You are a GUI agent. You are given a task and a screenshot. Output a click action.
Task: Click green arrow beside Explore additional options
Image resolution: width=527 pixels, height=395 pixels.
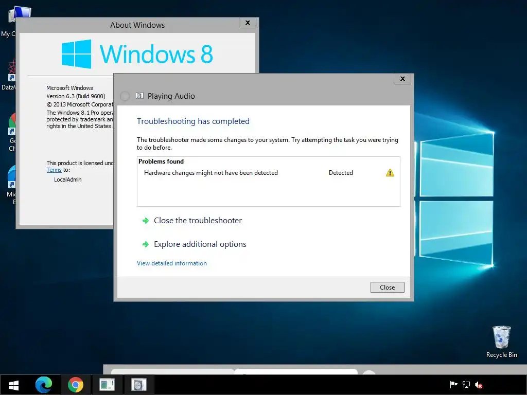[146, 244]
